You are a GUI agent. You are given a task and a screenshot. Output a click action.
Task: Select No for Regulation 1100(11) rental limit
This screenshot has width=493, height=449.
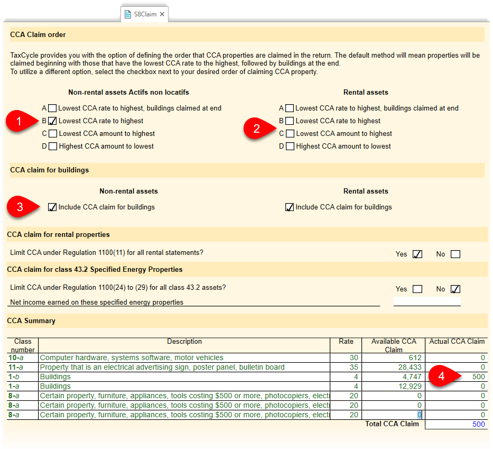coord(455,254)
